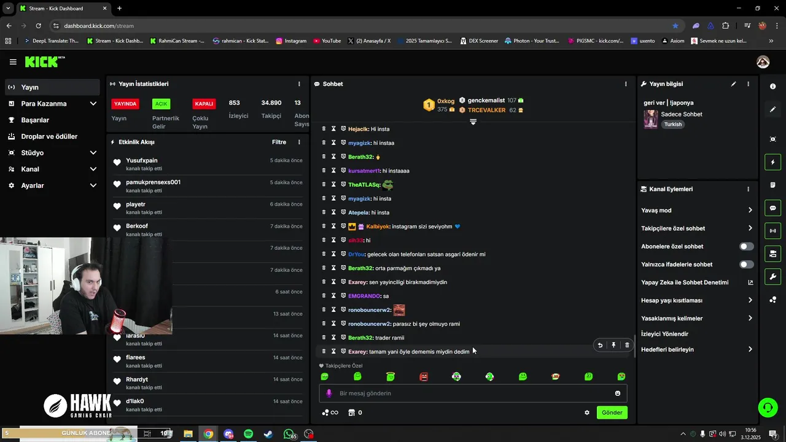Click the Bir mesaj gönderin input field
786x442 pixels.
pos(473,394)
